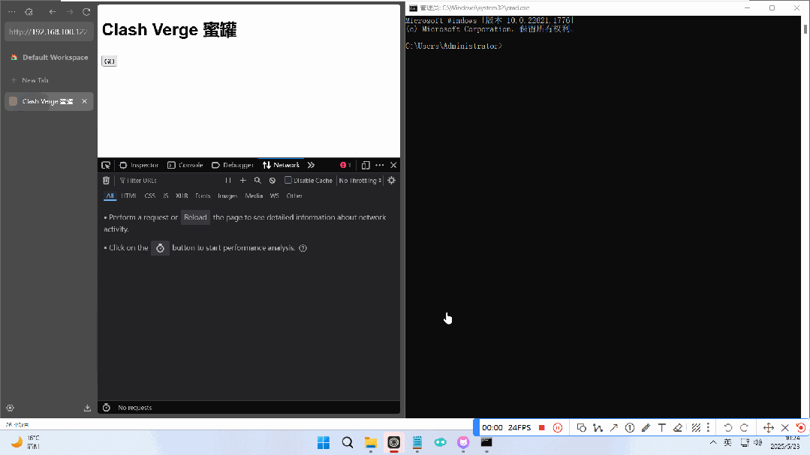Screen dimensions: 810x455
Task: Redo annotation in recorder toolbar
Action: tap(744, 428)
